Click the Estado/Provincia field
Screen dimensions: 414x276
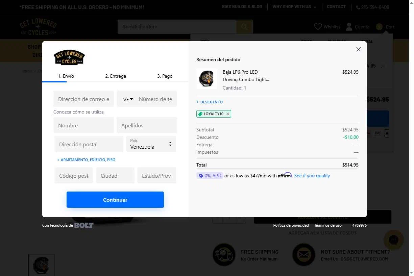[x=157, y=175]
